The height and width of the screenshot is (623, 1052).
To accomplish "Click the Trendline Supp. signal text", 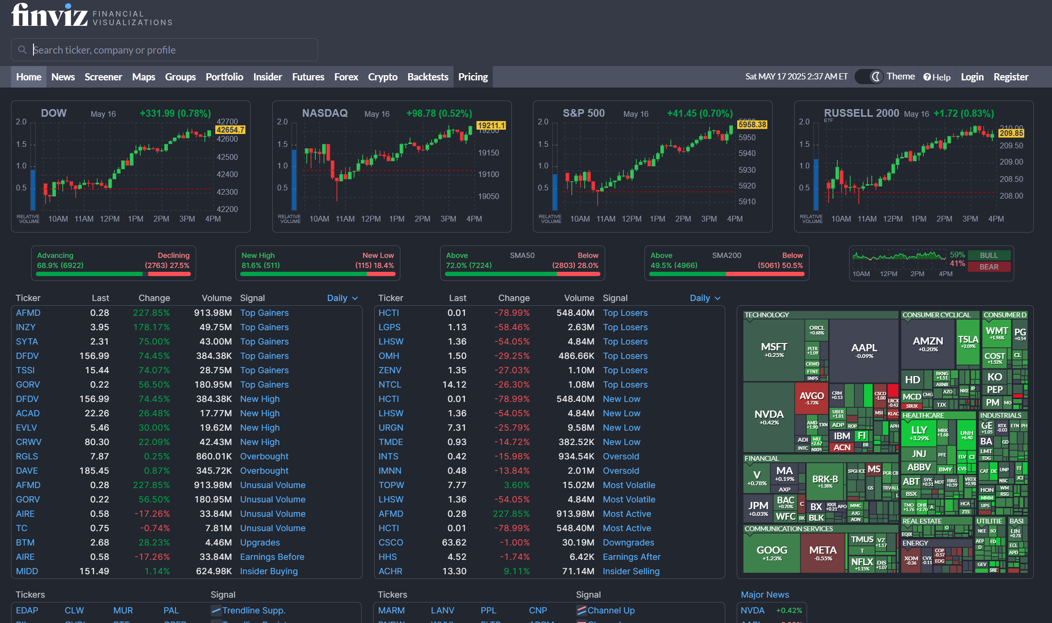I will point(254,611).
